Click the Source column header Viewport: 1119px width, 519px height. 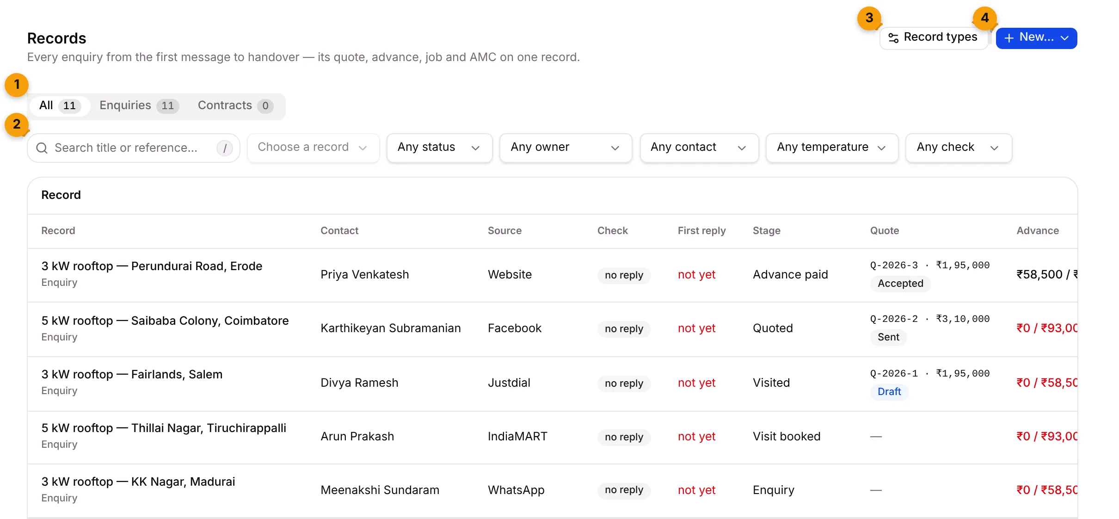point(504,231)
